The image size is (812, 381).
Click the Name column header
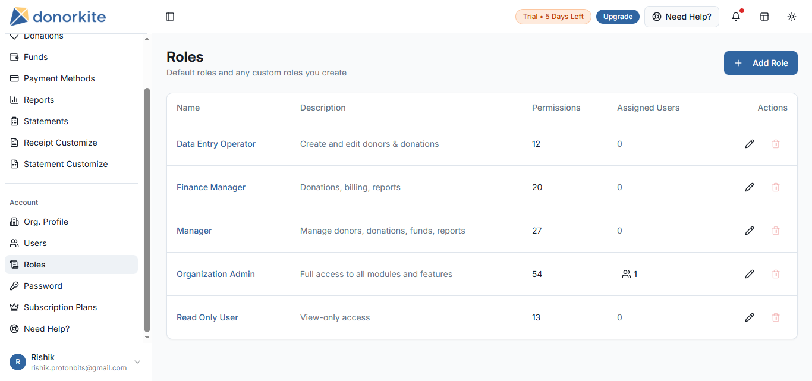(x=188, y=108)
